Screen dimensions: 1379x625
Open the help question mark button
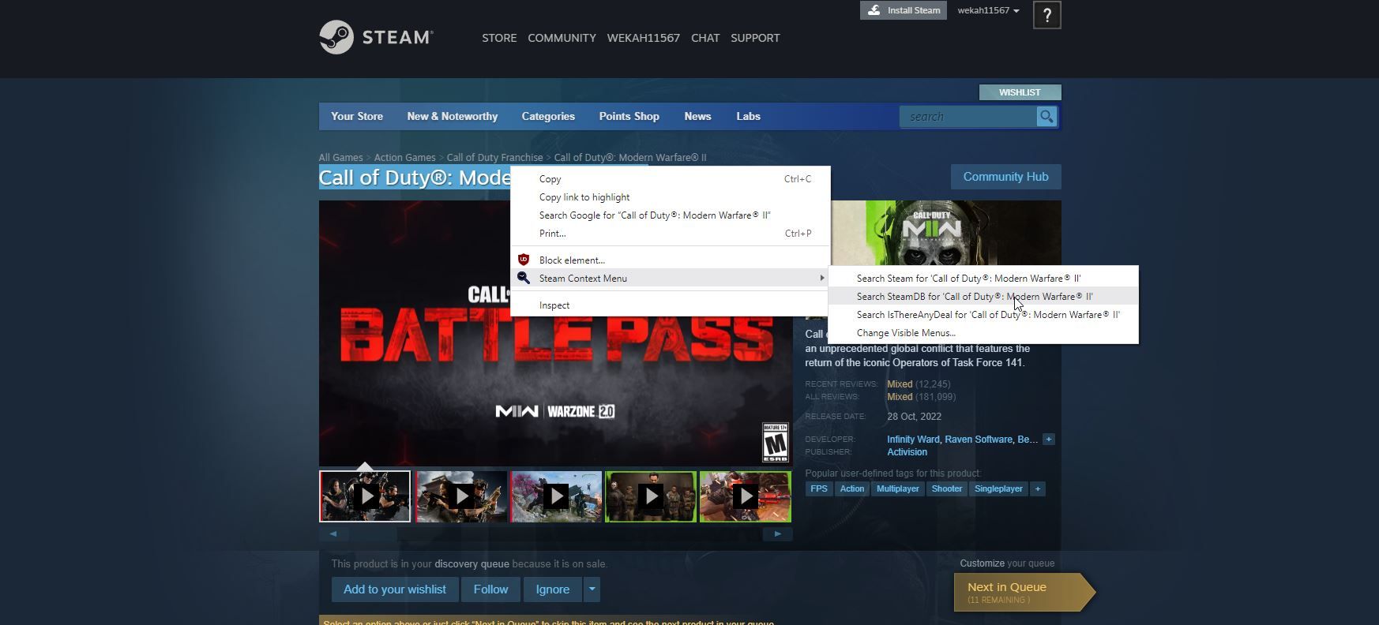[x=1046, y=15]
